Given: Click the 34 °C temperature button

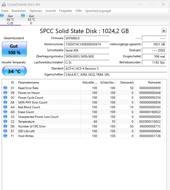Looking at the screenshot, I should [14, 71].
